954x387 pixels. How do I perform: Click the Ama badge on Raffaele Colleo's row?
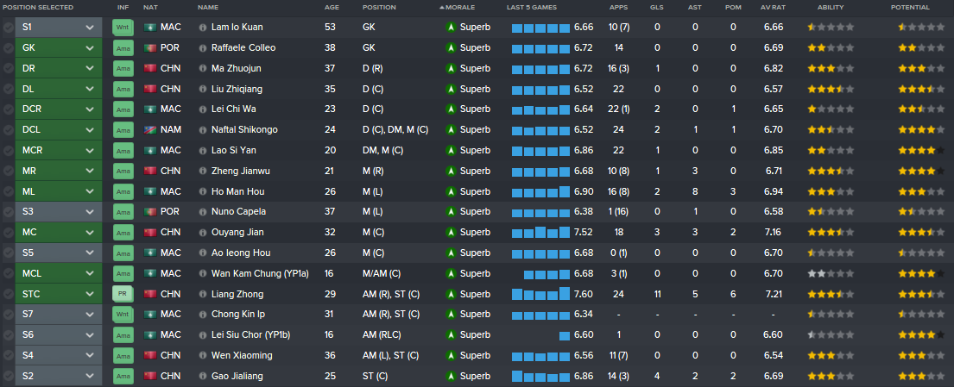(123, 48)
